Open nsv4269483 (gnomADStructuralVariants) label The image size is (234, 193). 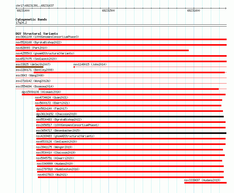[x=65, y=136]
